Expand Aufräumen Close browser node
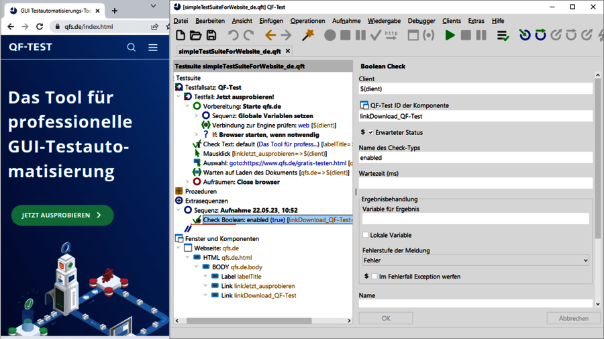Screen dimensions: 604x339 click(187, 181)
